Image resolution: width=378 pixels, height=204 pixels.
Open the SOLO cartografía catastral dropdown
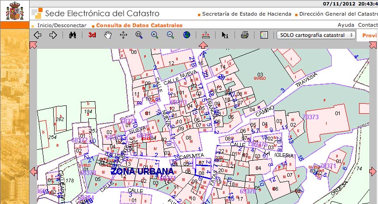click(316, 35)
